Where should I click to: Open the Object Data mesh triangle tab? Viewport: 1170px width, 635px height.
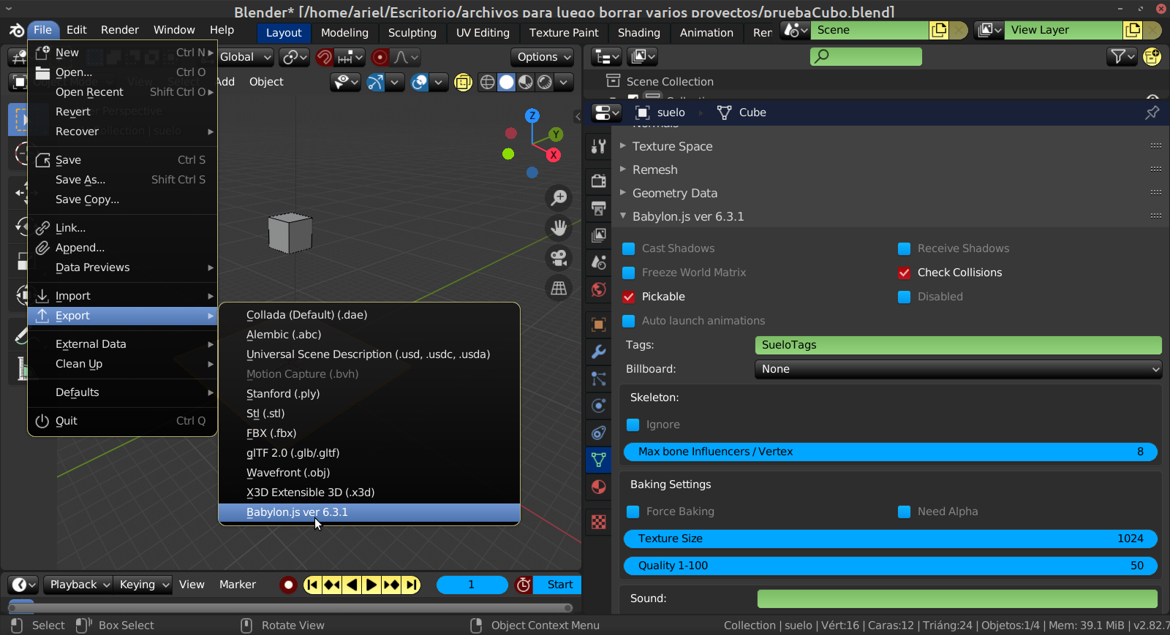[x=599, y=460]
